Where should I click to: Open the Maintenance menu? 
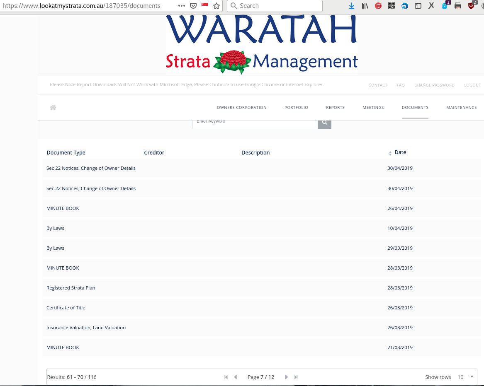462,108
